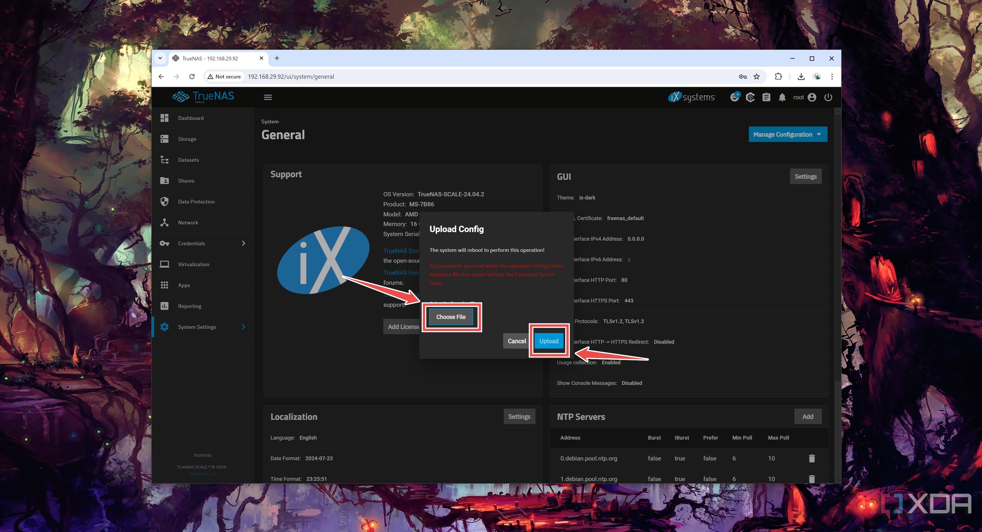This screenshot has height=532, width=982.
Task: Click the iXsystems stacked-cube icon
Action: click(x=750, y=97)
